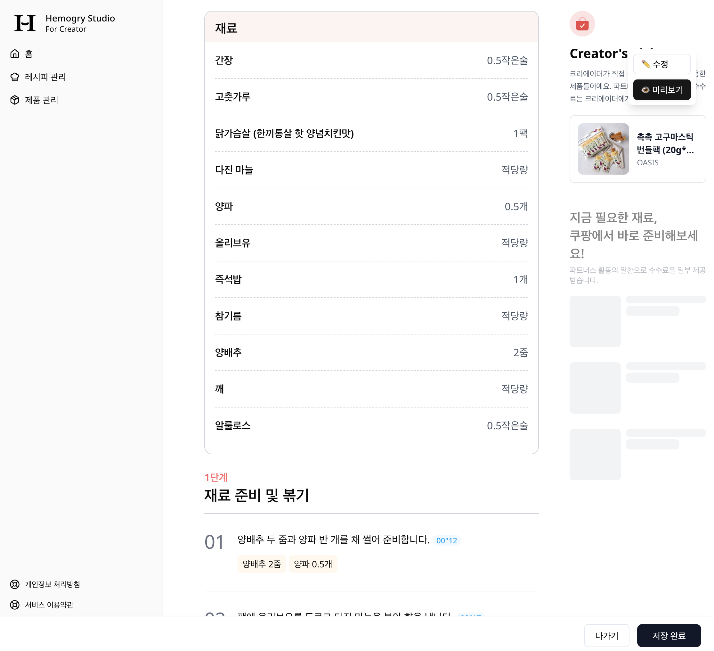Open 서비스 이용약관 link
Image resolution: width=714 pixels, height=651 pixels.
tap(49, 605)
